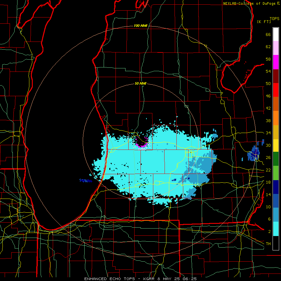The height and width of the screenshot is (281, 281).
Task: Click the legend value 26
Action: 268,158
